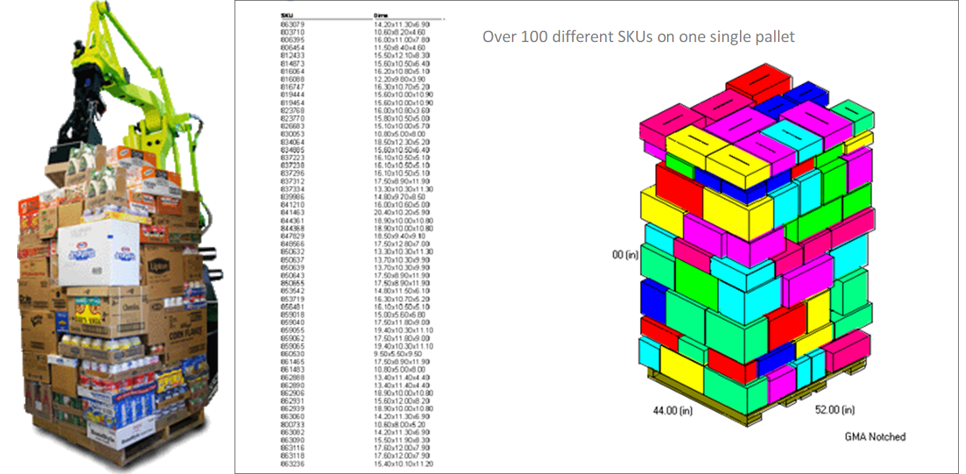Select SKU 803710 in the list
Image resolution: width=966 pixels, height=474 pixels.
(292, 31)
